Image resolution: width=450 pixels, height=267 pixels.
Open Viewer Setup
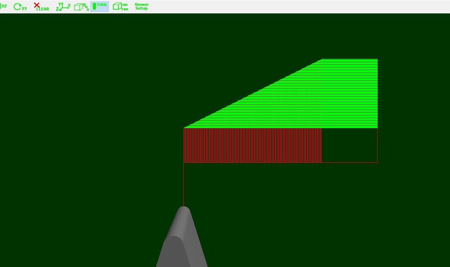pyautogui.click(x=142, y=7)
